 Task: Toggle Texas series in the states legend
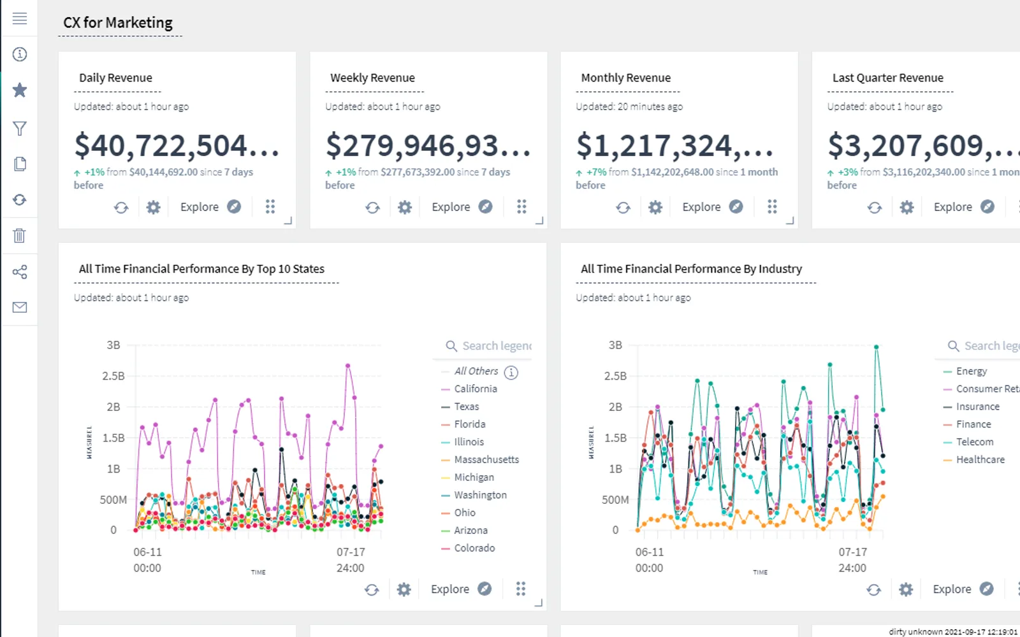point(460,406)
